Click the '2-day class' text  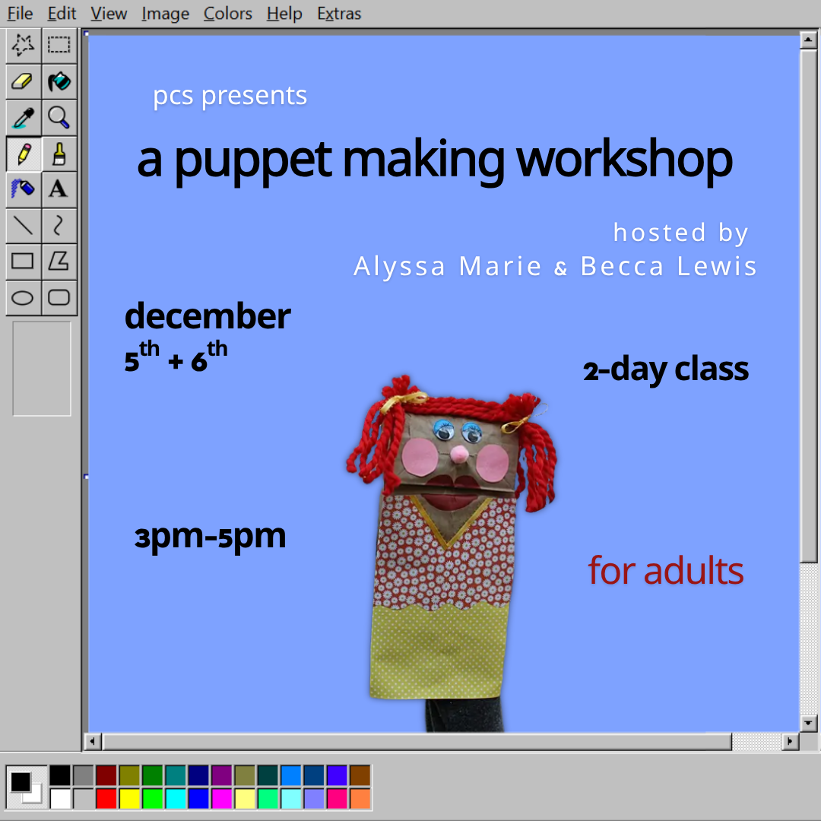click(665, 369)
